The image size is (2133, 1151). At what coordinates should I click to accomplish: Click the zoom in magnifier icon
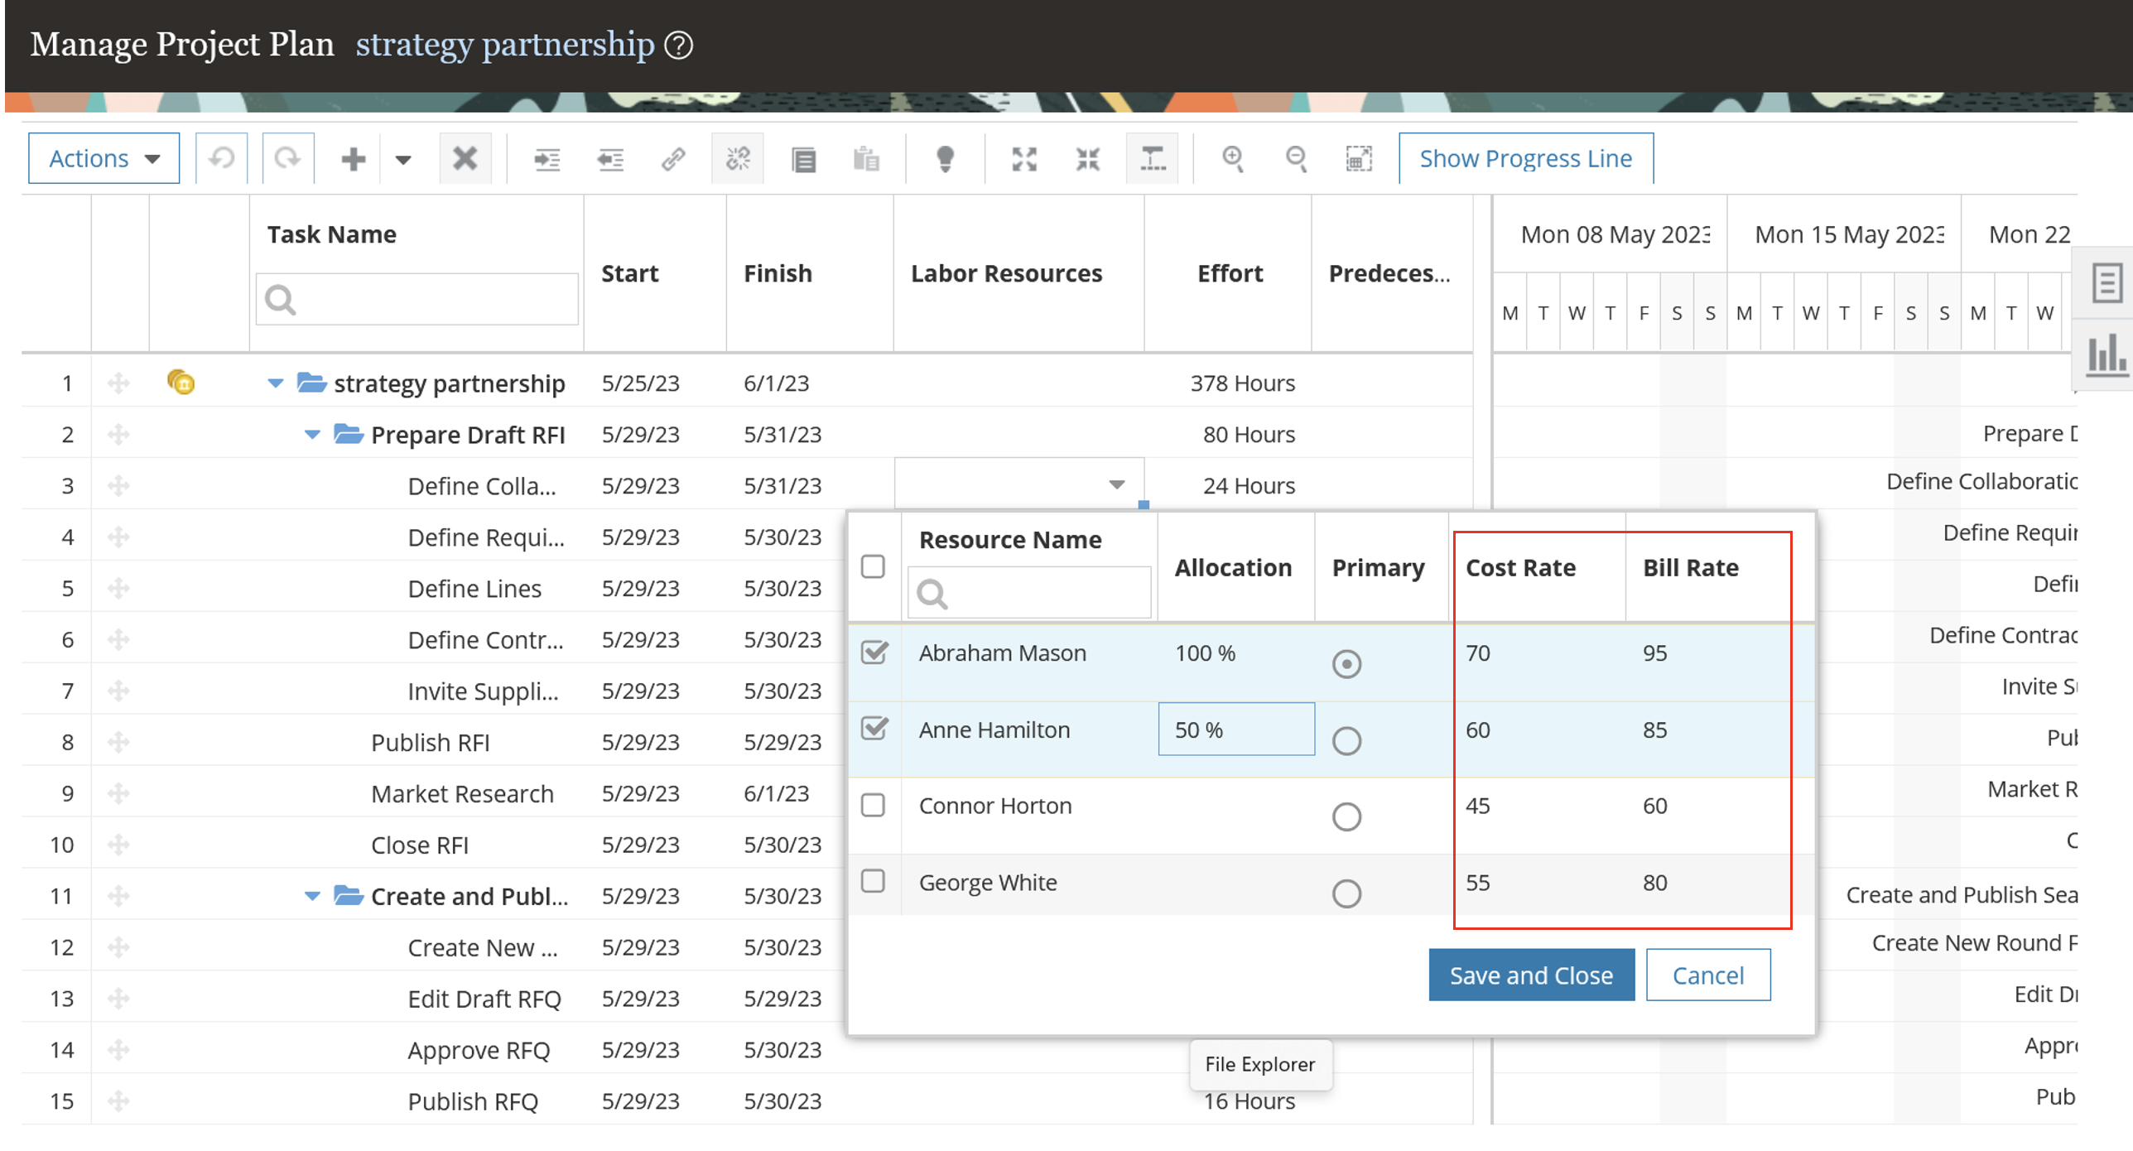click(x=1233, y=158)
